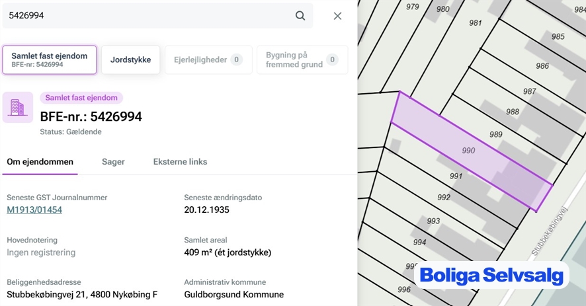
Task: Select the BFE-nr.: 5426994 heading
Action: [x=91, y=116]
